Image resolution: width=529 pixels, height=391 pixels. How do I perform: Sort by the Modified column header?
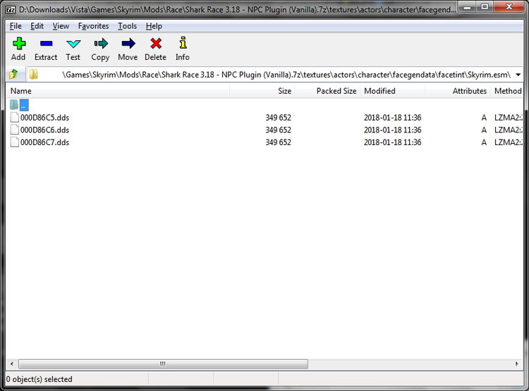click(392, 91)
